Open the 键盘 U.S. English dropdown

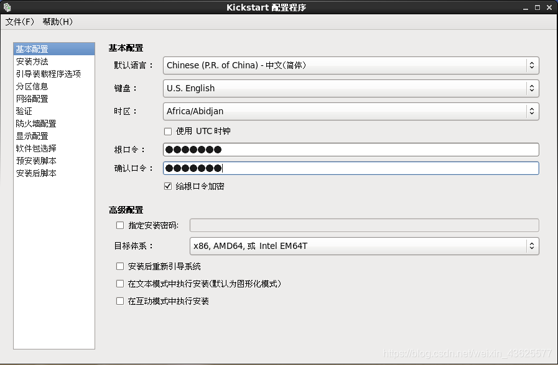[x=351, y=88]
